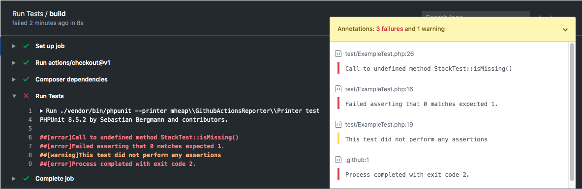Collapse the Run Tests step

coord(14,96)
